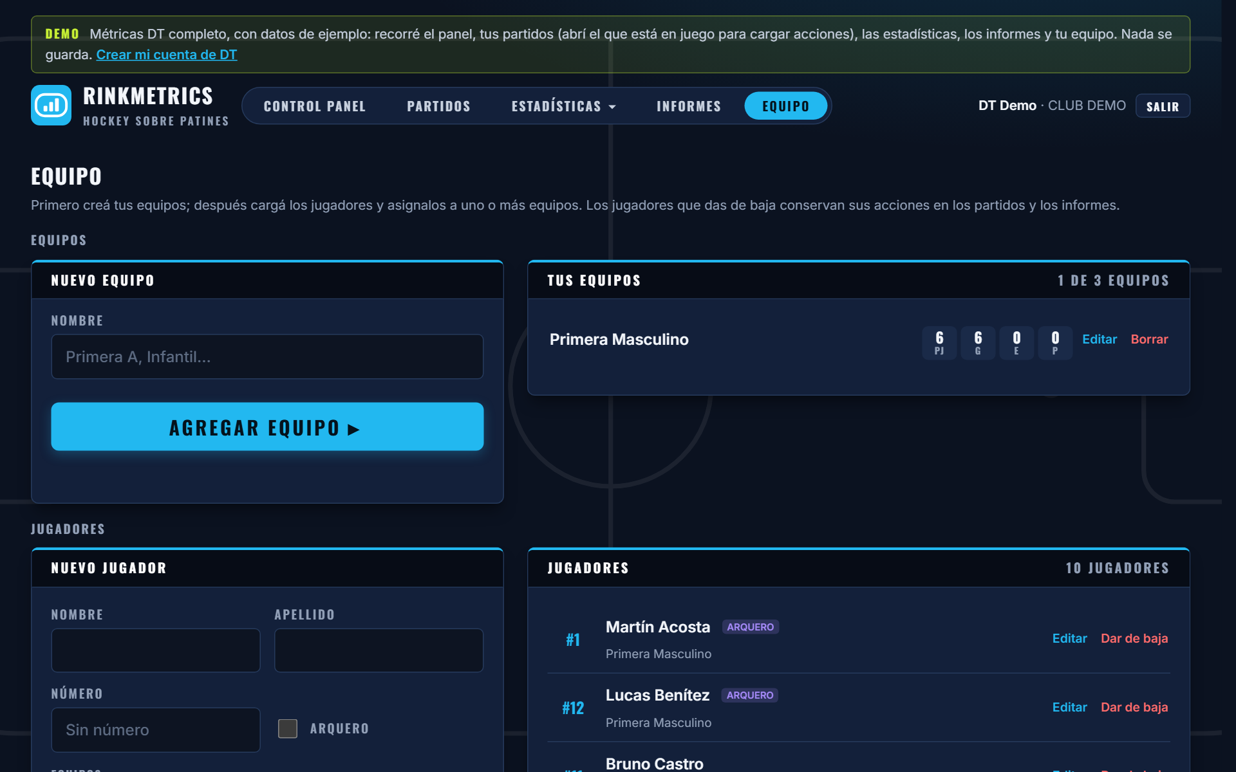The width and height of the screenshot is (1236, 772).
Task: Click the 10 jugadores counter
Action: tap(1117, 568)
